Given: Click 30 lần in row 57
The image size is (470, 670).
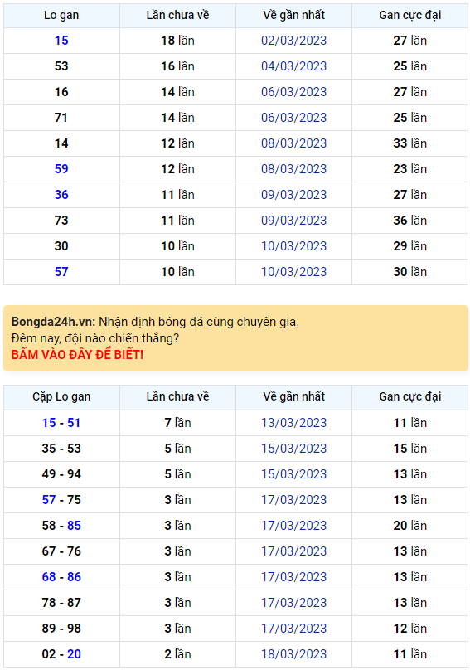Looking at the screenshot, I should click(410, 272).
